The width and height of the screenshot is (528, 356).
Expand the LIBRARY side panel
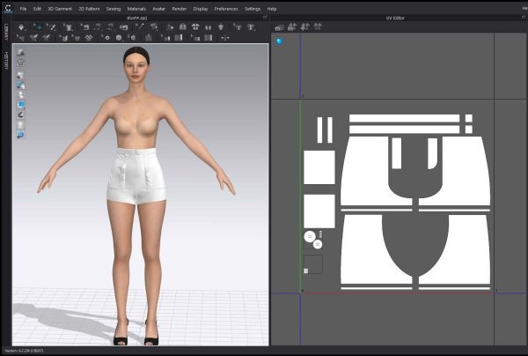(x=5, y=33)
